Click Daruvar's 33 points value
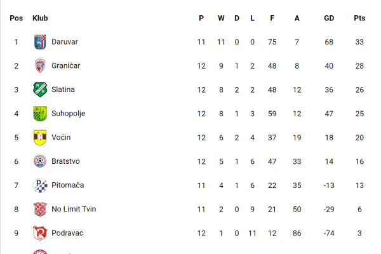The width and height of the screenshot is (381, 254). click(359, 42)
